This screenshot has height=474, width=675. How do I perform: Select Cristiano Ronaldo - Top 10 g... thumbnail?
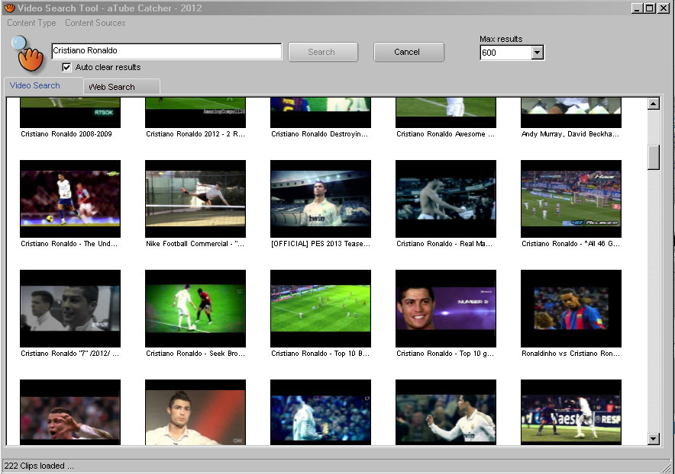pos(446,308)
